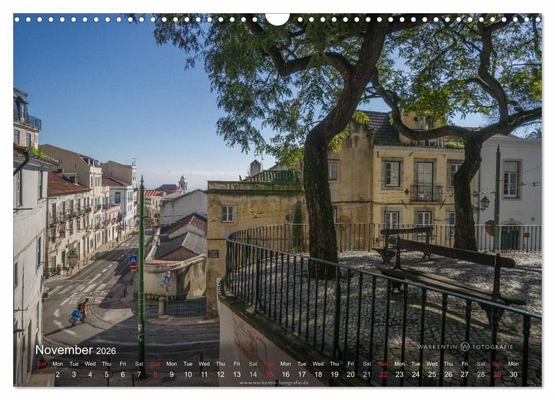Select date 12 in the calendar row
The width and height of the screenshot is (555, 400).
click(x=221, y=374)
